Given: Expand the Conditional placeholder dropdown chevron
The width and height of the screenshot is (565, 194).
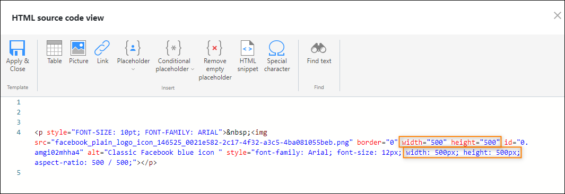Looking at the screenshot, I should pos(193,69).
